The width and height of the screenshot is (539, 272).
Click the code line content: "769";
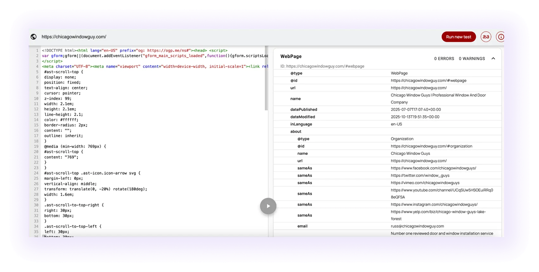click(x=61, y=157)
